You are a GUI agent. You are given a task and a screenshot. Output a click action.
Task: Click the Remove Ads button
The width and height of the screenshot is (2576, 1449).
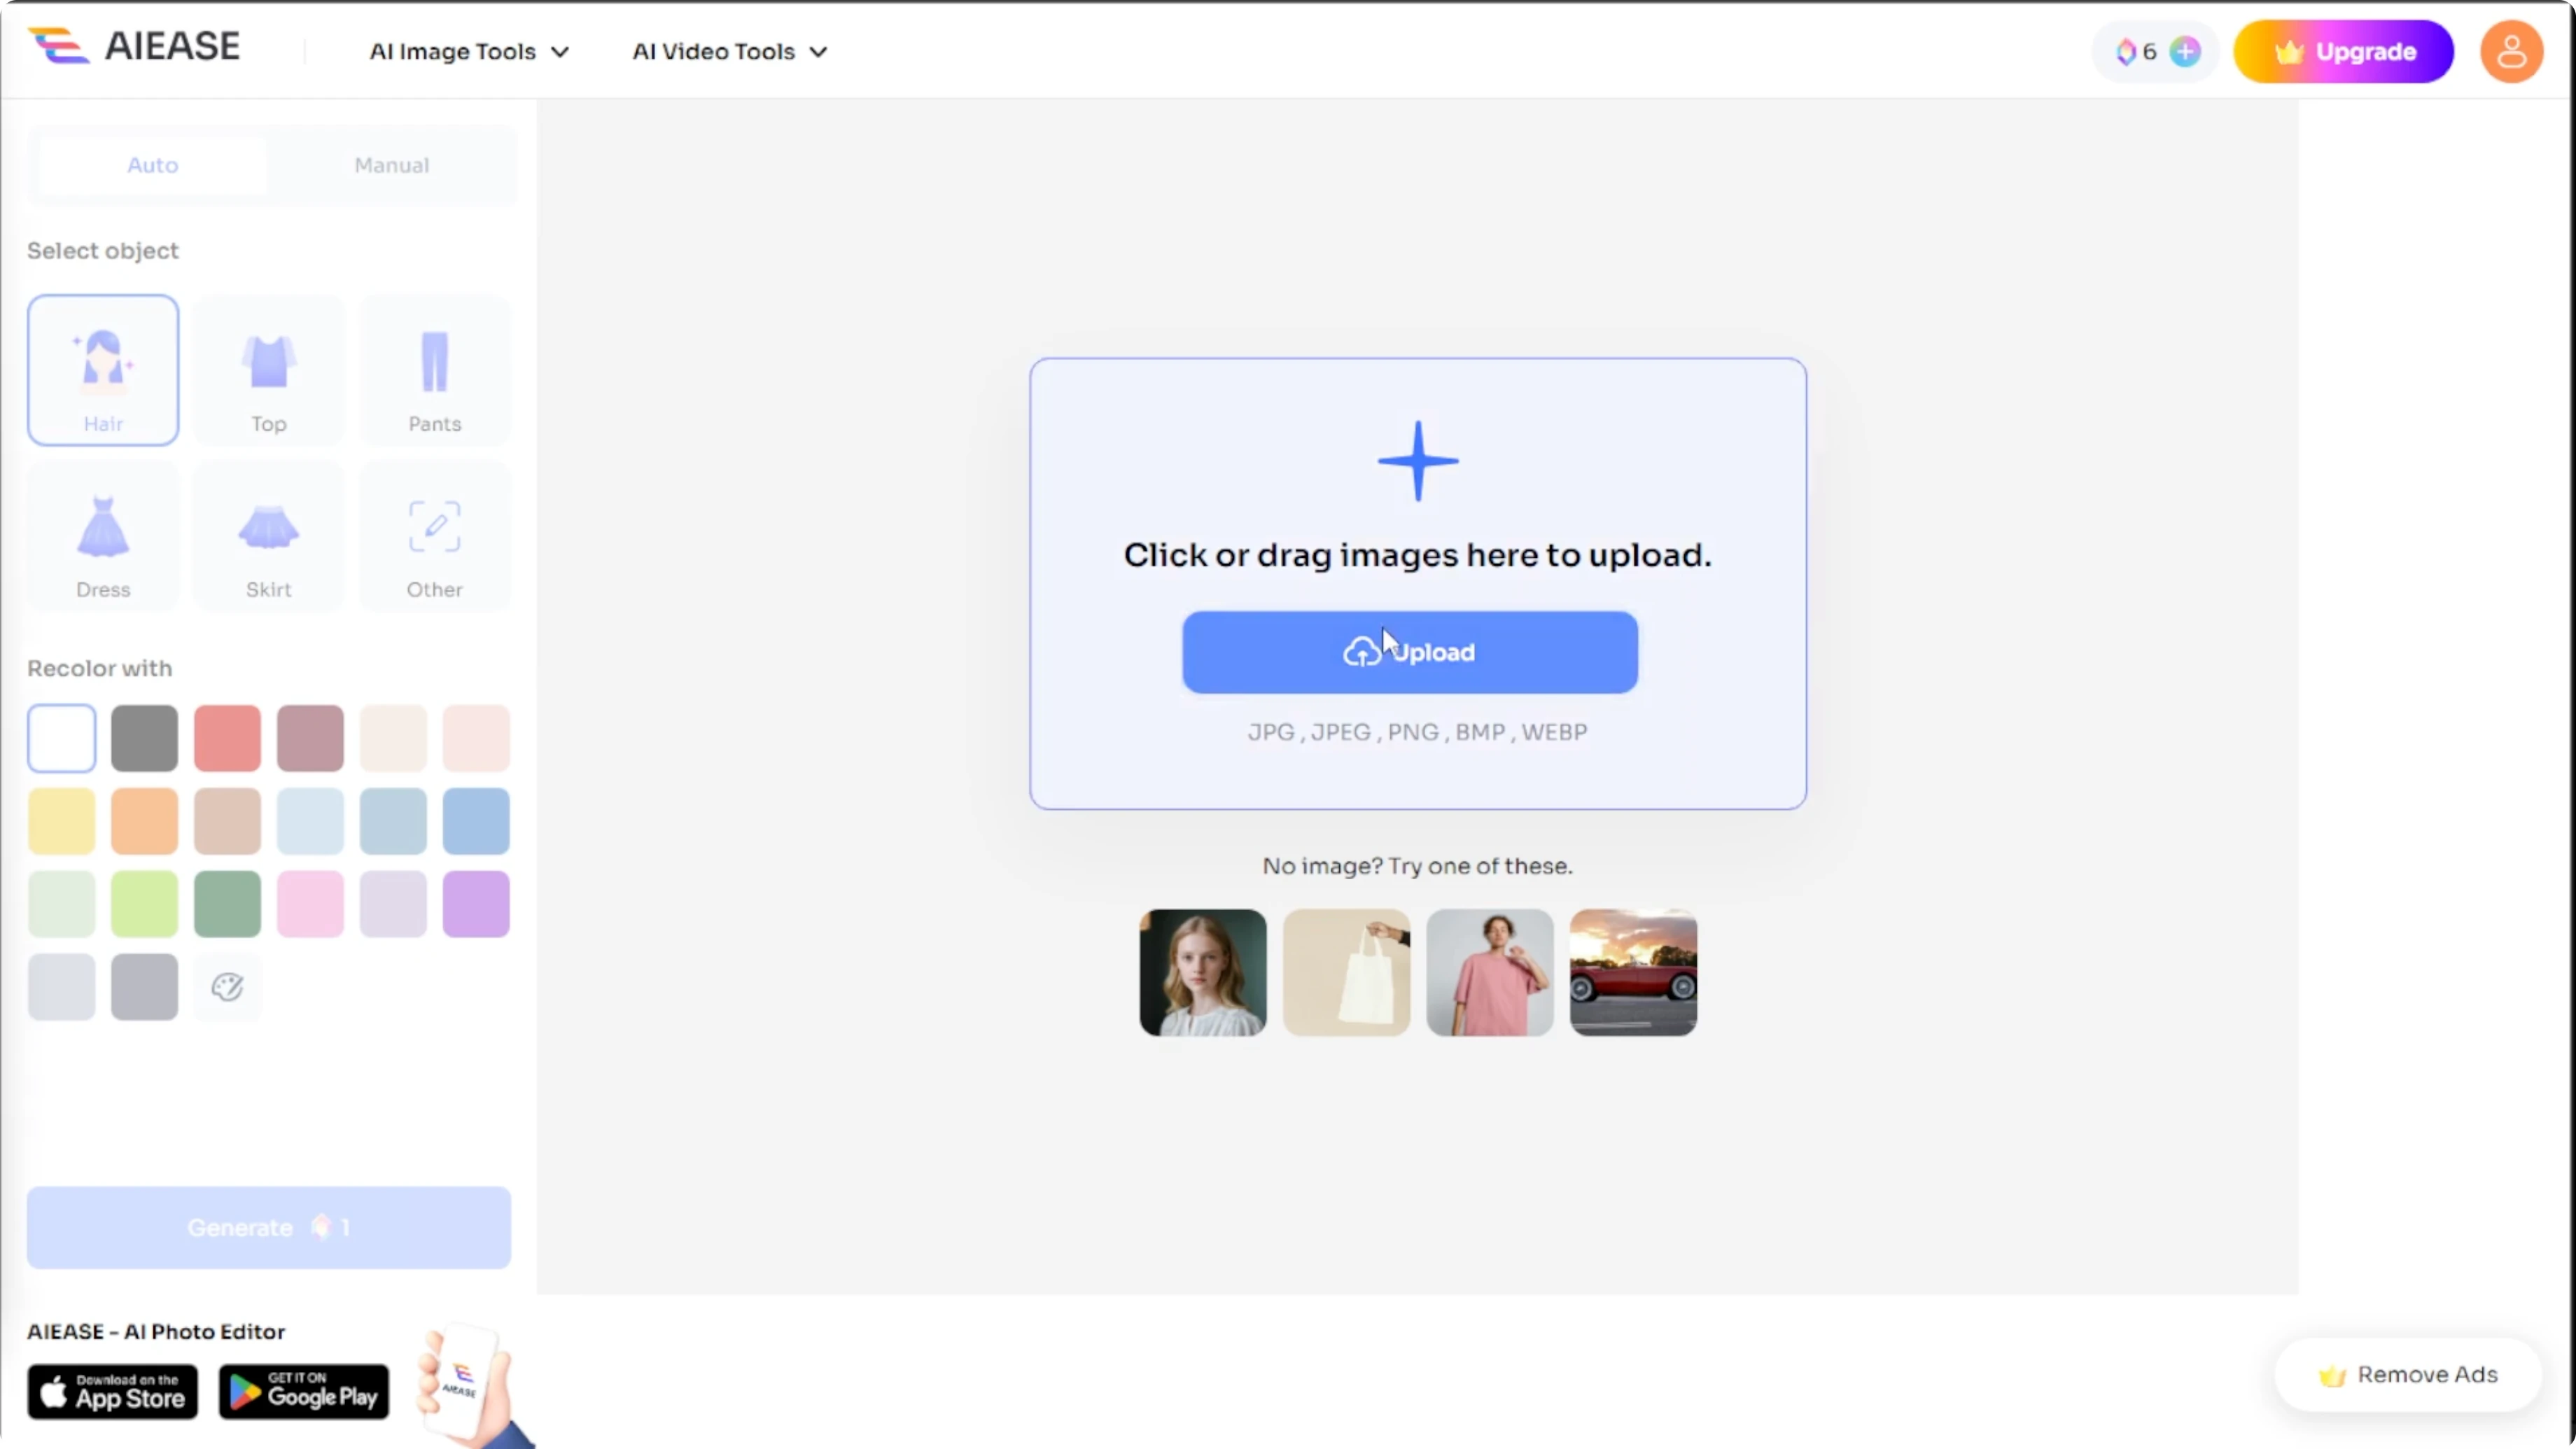(x=2408, y=1374)
